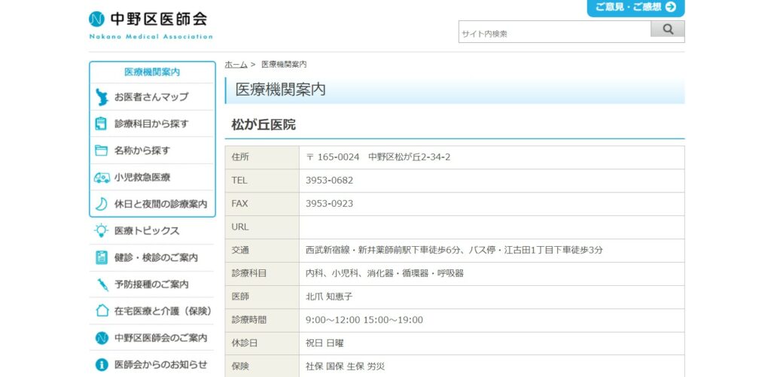Click the 住所 row label
Screen dimensions: 771x377
(240, 157)
